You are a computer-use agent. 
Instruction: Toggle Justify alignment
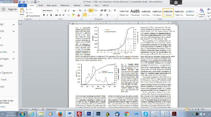pos(96,15)
